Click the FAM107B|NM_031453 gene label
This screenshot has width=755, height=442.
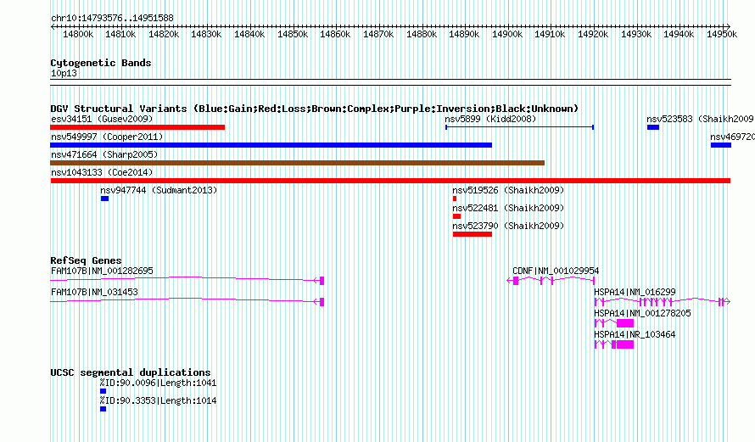pos(94,292)
